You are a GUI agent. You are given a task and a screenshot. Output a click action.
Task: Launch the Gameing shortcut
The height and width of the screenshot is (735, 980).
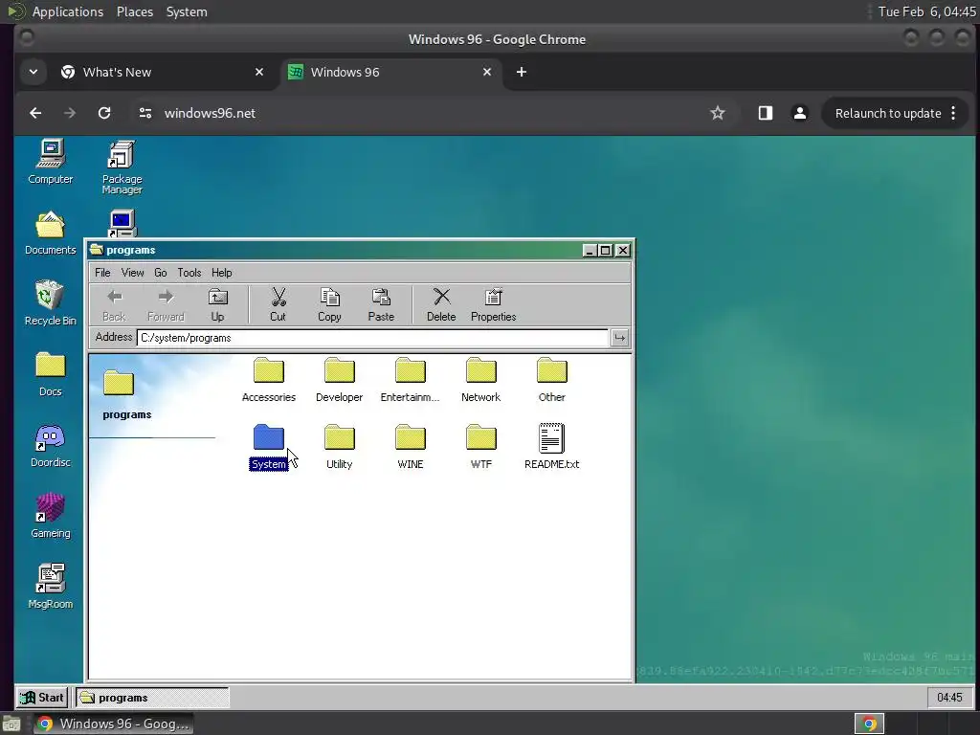50,516
